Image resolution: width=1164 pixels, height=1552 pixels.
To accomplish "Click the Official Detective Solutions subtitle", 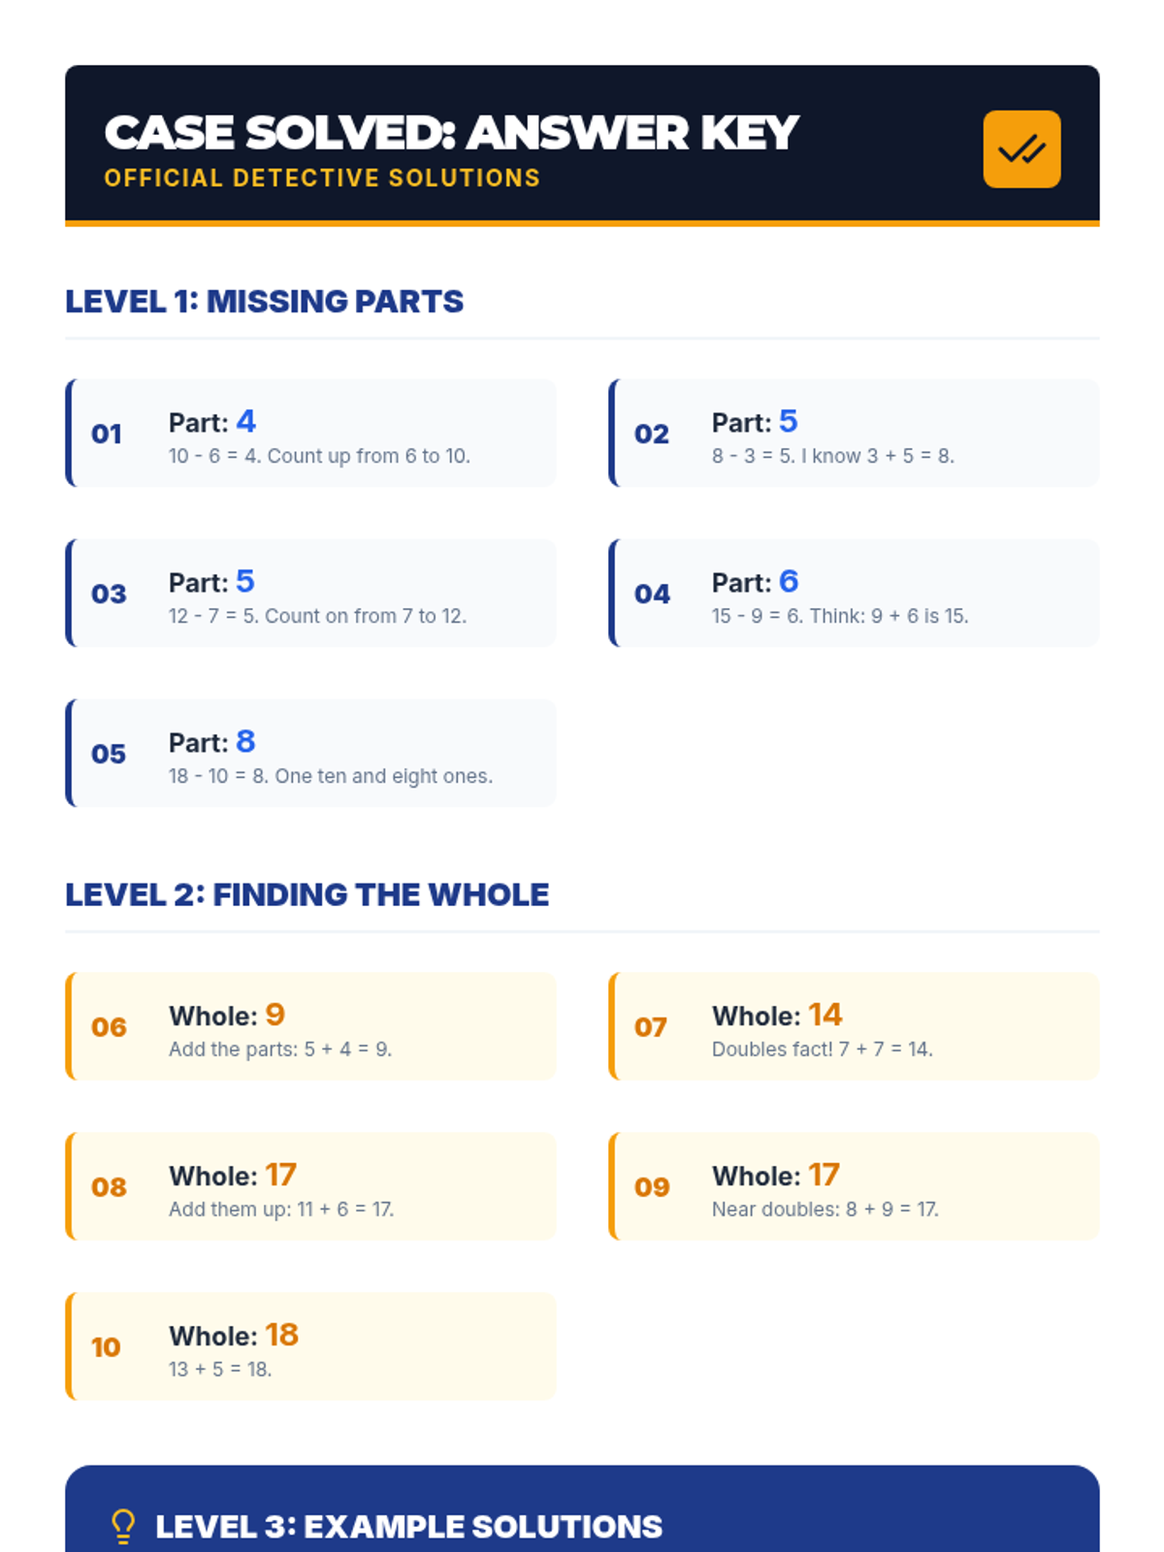I will 322,178.
